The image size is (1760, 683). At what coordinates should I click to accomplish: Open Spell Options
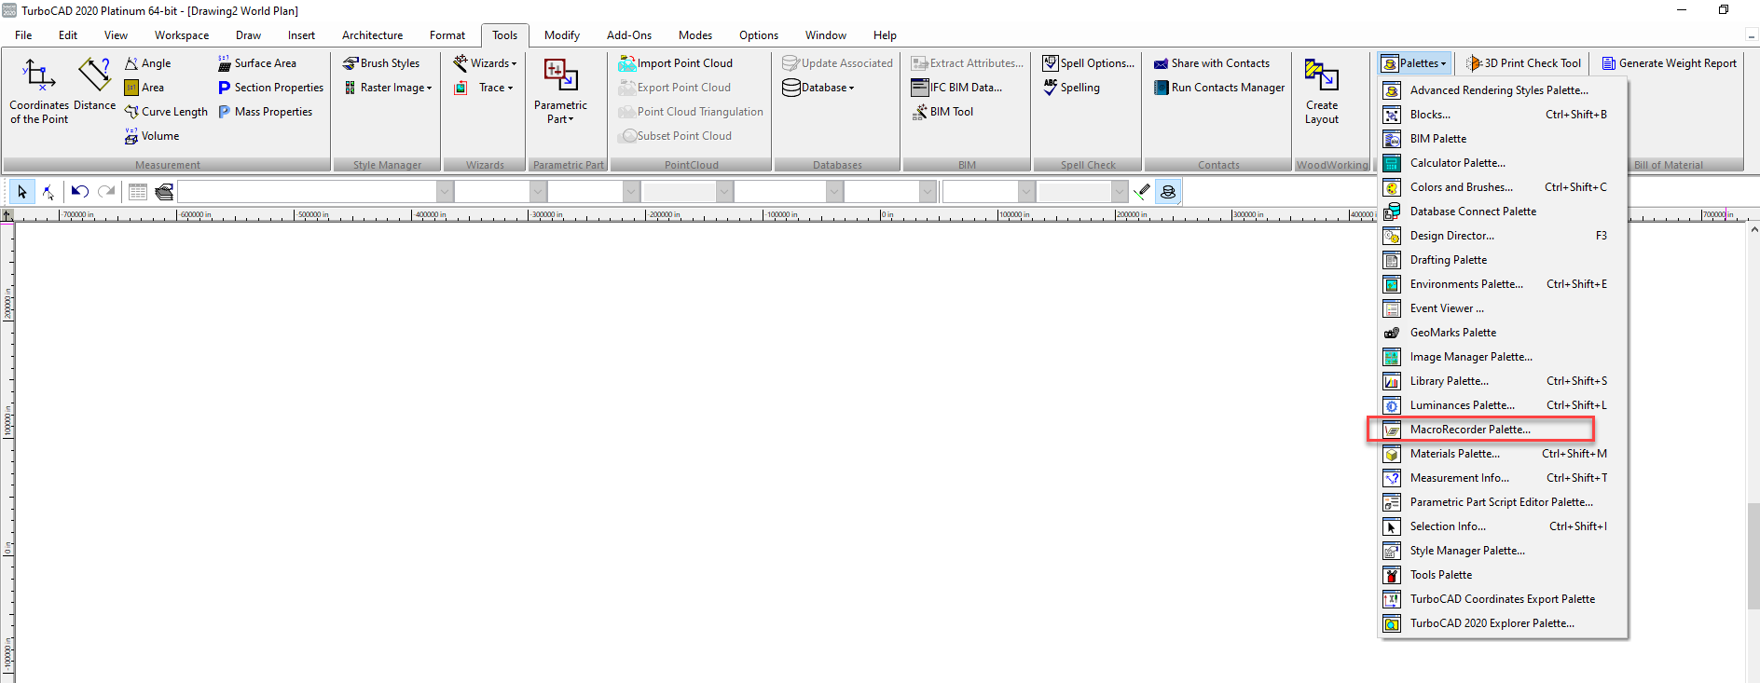[x=1089, y=63]
